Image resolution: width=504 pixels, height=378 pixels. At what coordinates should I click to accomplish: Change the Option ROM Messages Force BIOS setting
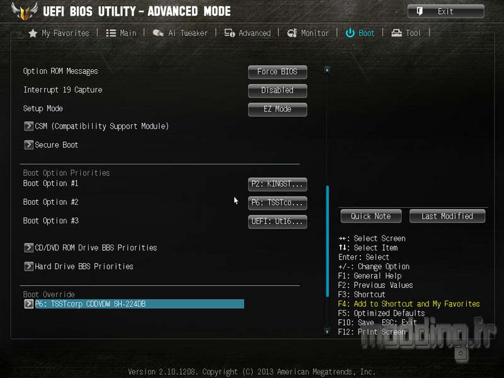pos(277,72)
